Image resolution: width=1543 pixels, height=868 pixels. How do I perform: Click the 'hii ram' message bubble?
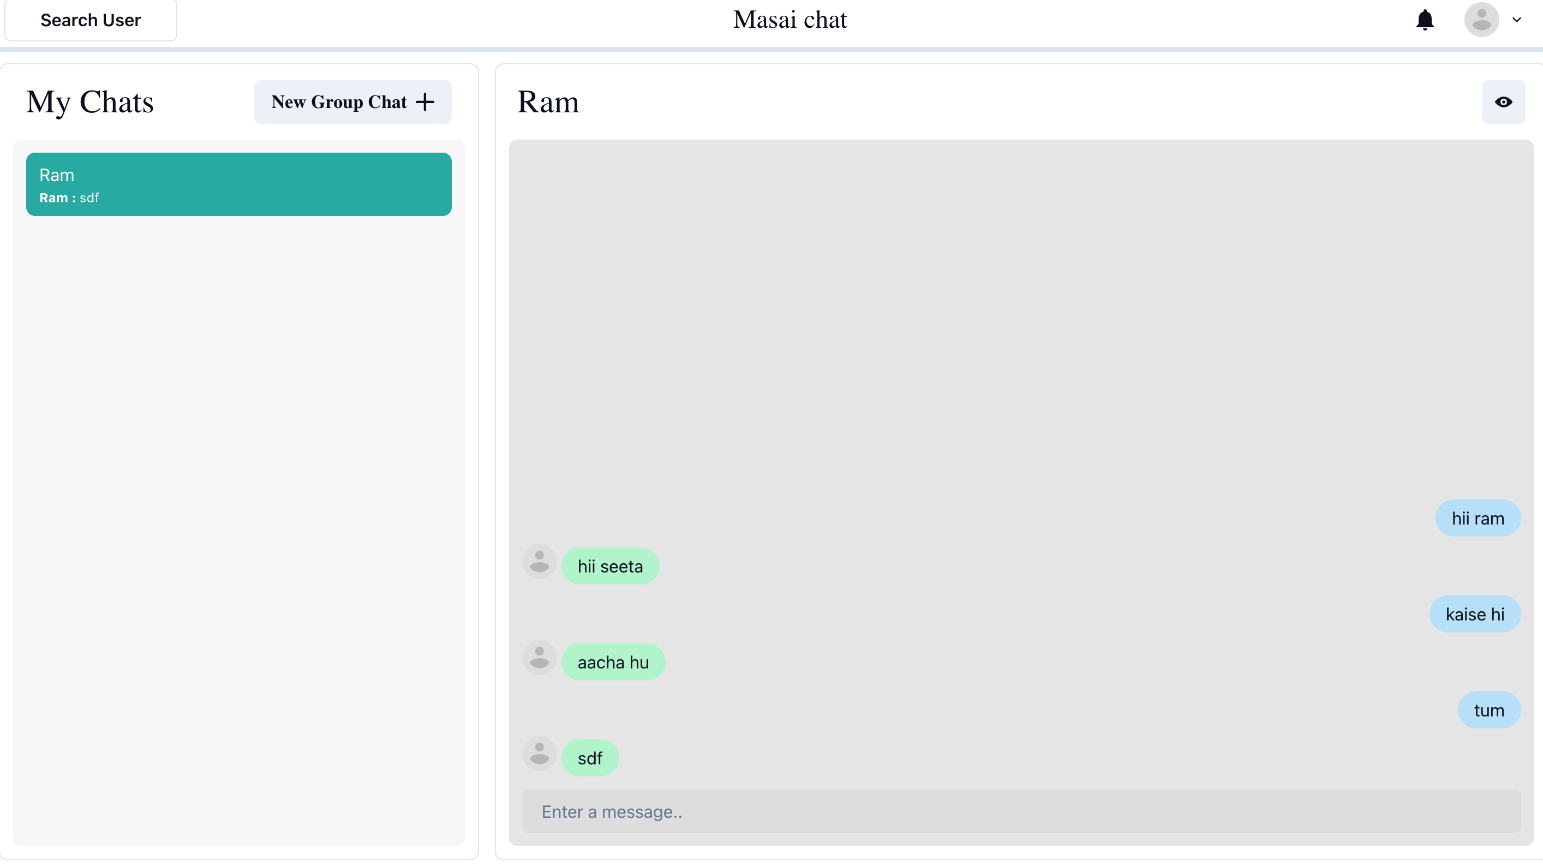pyautogui.click(x=1477, y=519)
